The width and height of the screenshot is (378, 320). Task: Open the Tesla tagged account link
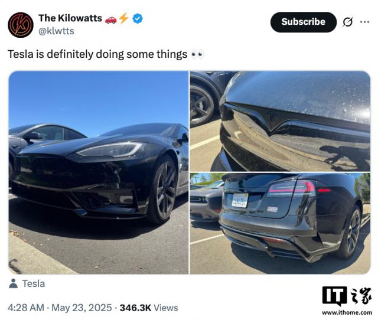[x=34, y=284]
